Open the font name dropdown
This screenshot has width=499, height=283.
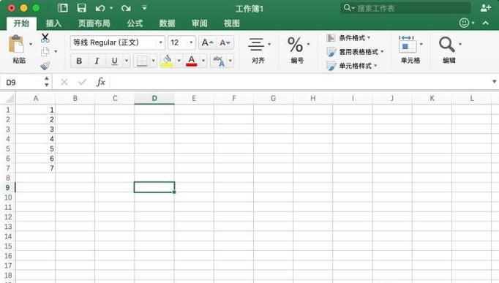161,42
